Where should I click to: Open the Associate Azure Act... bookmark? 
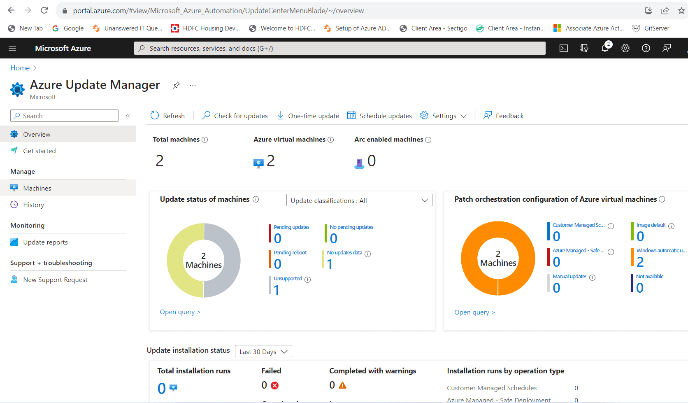[589, 28]
